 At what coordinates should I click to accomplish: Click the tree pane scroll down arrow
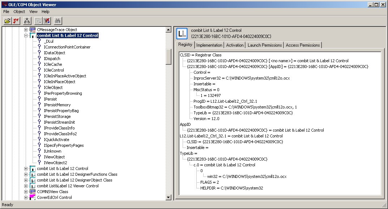(168, 197)
